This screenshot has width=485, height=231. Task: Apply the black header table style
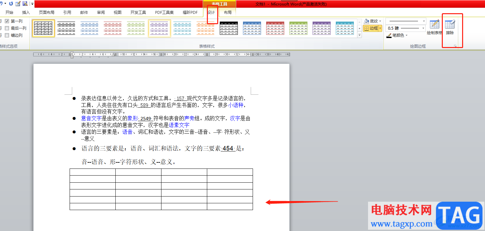pyautogui.click(x=229, y=28)
